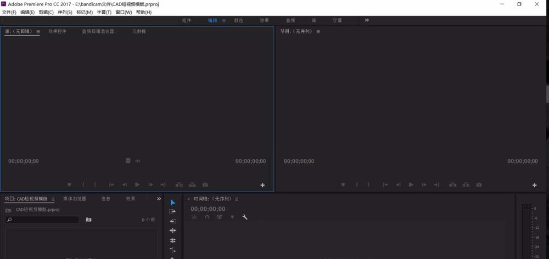Click the new bin folder icon in Project panel

pos(88,220)
